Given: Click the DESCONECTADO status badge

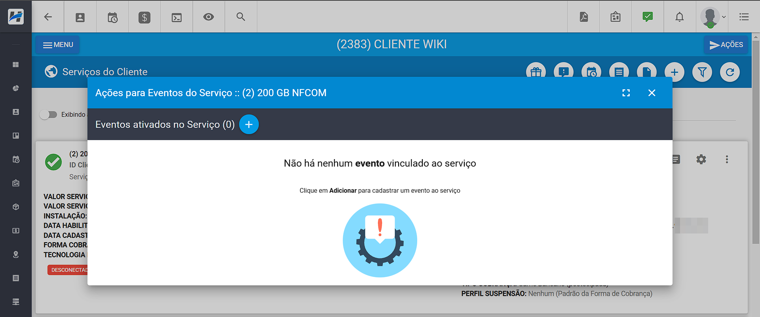Looking at the screenshot, I should [68, 270].
